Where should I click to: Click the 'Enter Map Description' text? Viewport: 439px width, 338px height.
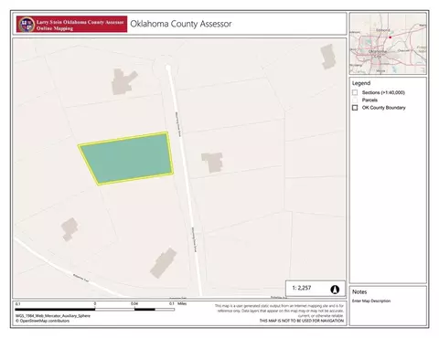[x=371, y=301]
